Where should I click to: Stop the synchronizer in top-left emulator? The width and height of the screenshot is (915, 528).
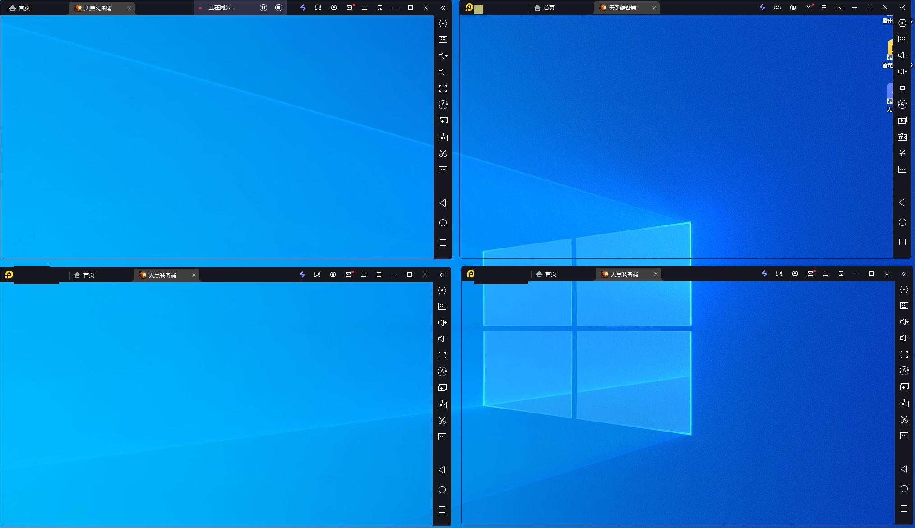click(279, 8)
